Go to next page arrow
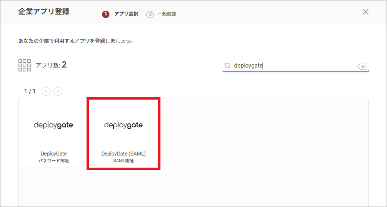 [58, 91]
